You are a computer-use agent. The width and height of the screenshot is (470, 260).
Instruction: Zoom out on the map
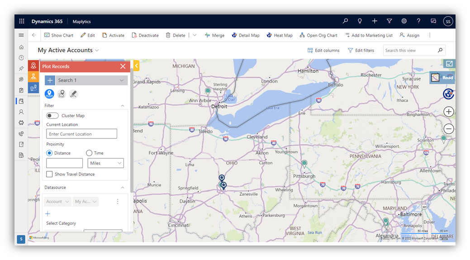(x=448, y=129)
